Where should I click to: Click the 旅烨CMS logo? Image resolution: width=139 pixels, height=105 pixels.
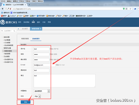point(9,22)
